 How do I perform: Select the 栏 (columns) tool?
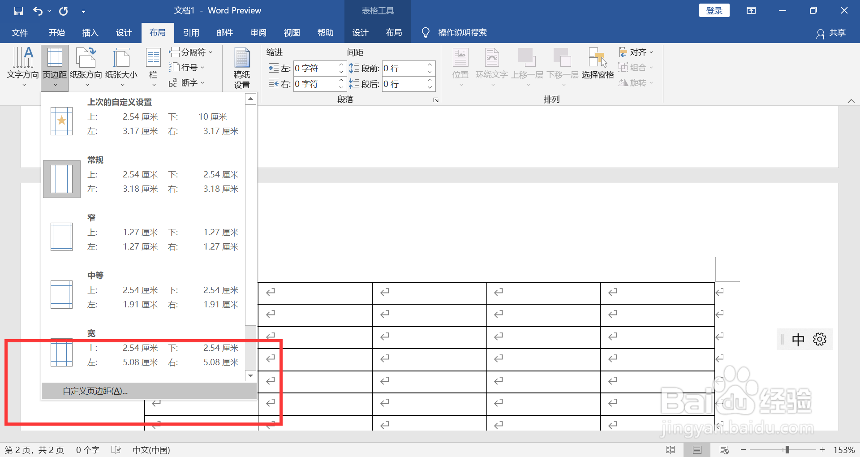(x=153, y=65)
